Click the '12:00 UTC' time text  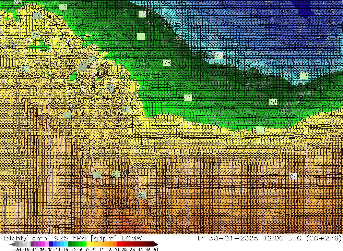[x=283, y=238]
